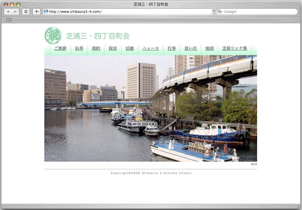
Task: Open the 芝浦リンク集 links page
Action: (x=234, y=48)
